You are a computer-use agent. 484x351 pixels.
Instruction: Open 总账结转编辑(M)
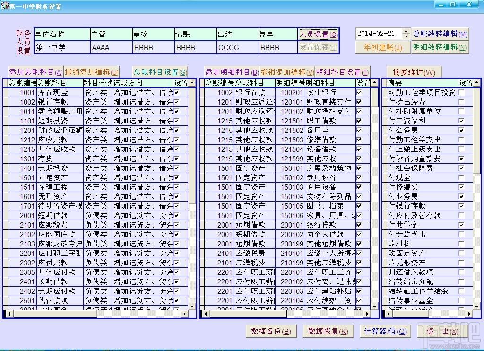[440, 34]
